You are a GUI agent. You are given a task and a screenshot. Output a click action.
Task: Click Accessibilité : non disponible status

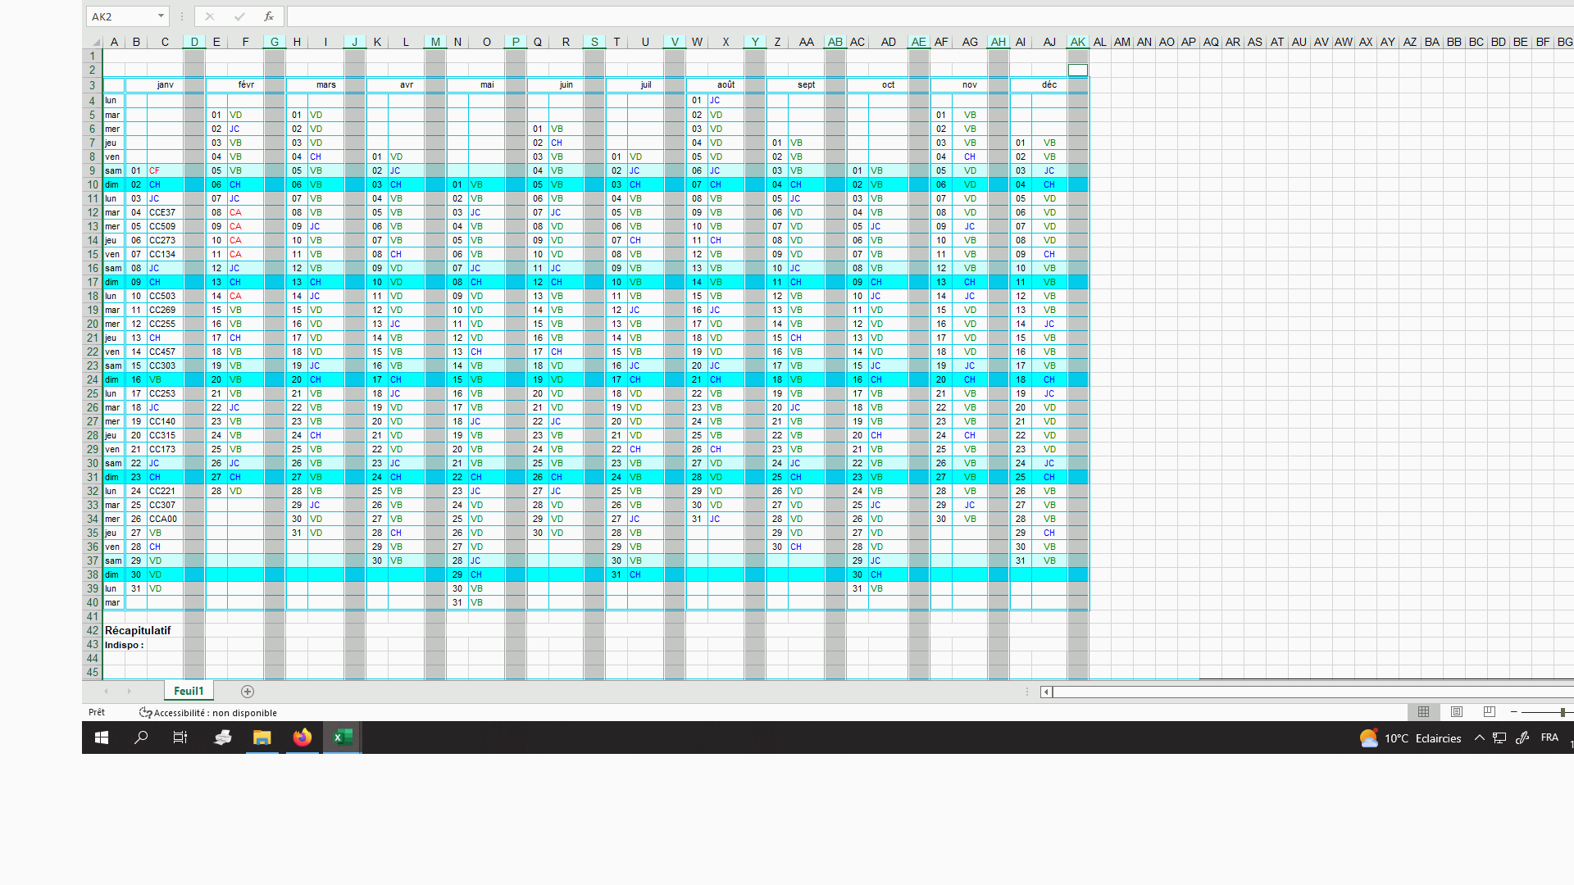click(208, 713)
